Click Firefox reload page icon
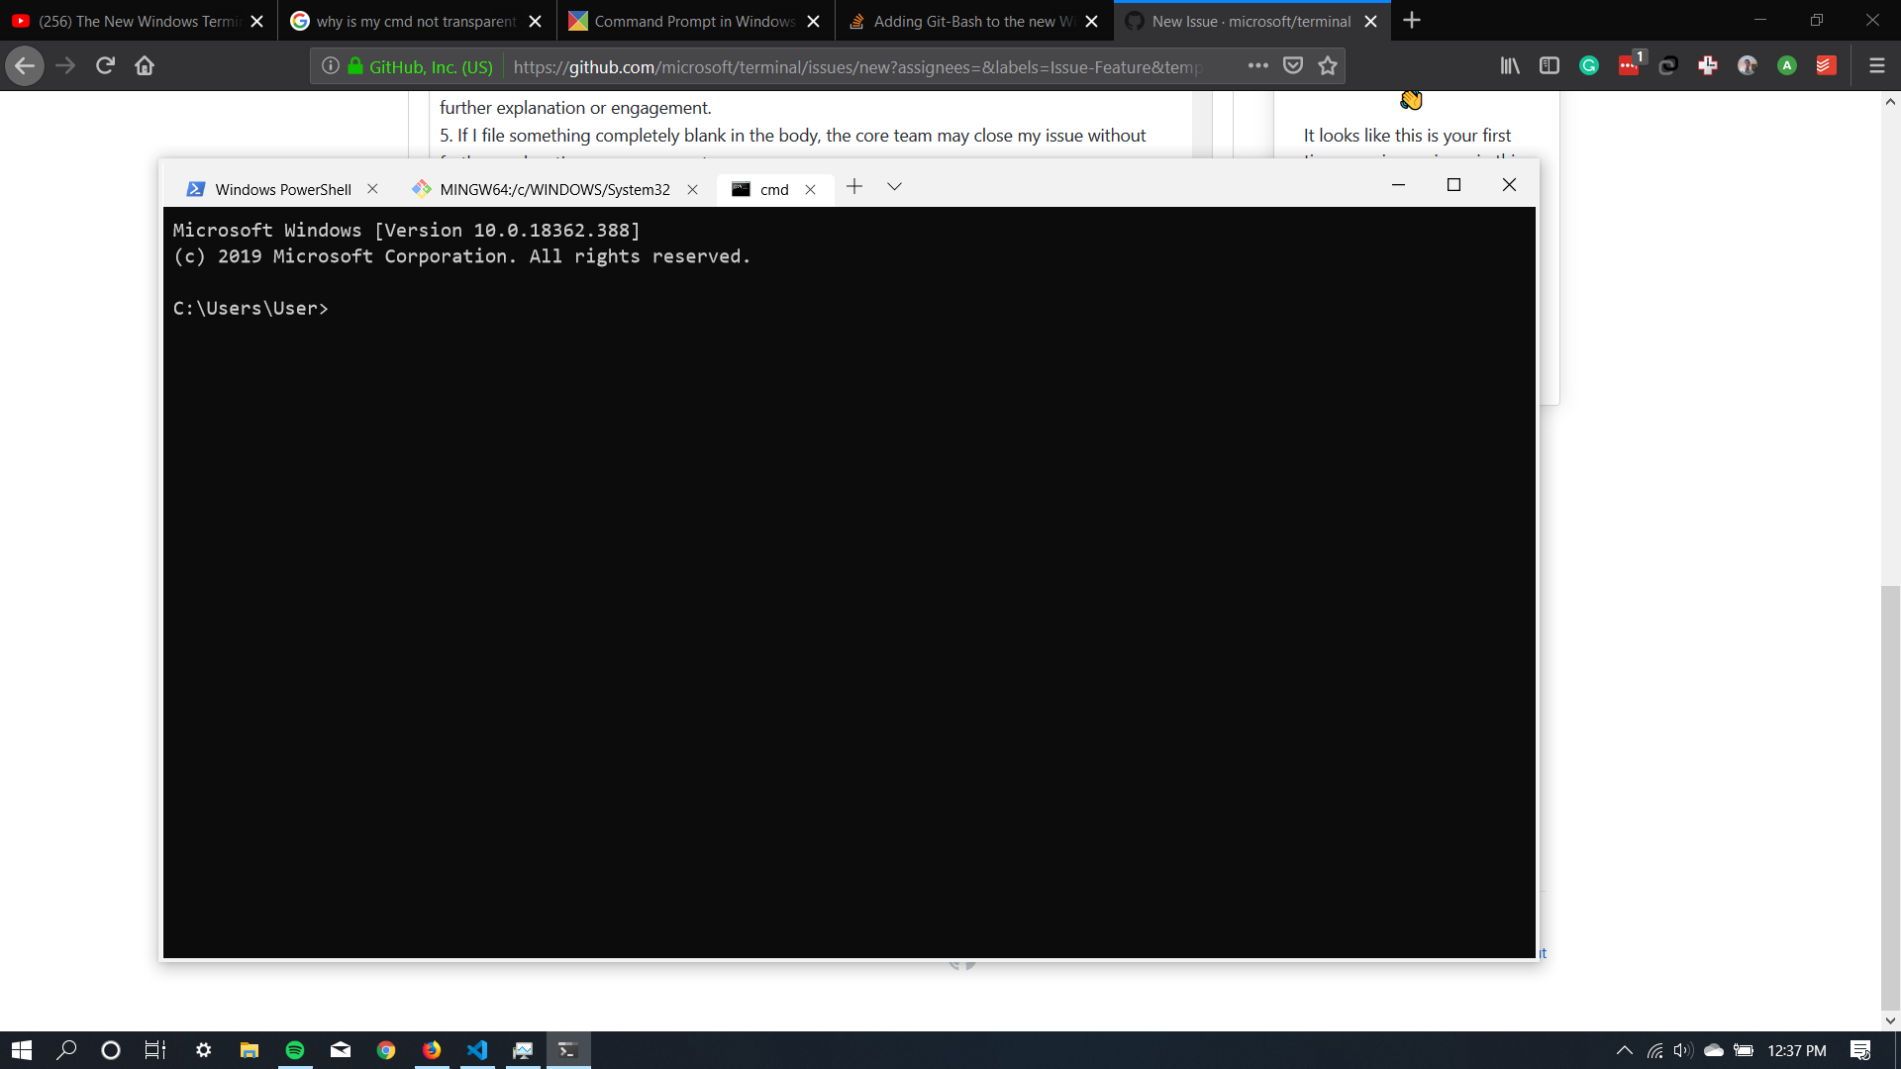The image size is (1901, 1069). click(105, 65)
